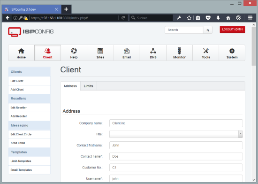This screenshot has height=184, width=258.
Task: Open Email-Templates in sidebar
Action: (29, 169)
